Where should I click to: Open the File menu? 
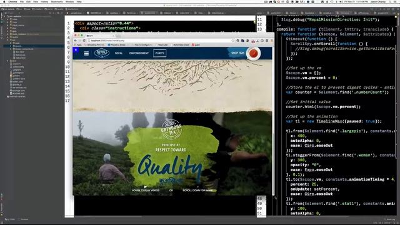[22, 1]
